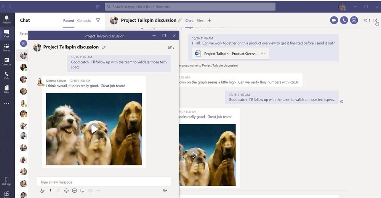The width and height of the screenshot is (381, 198).
Task: Open the chat list filter
Action: (98, 21)
